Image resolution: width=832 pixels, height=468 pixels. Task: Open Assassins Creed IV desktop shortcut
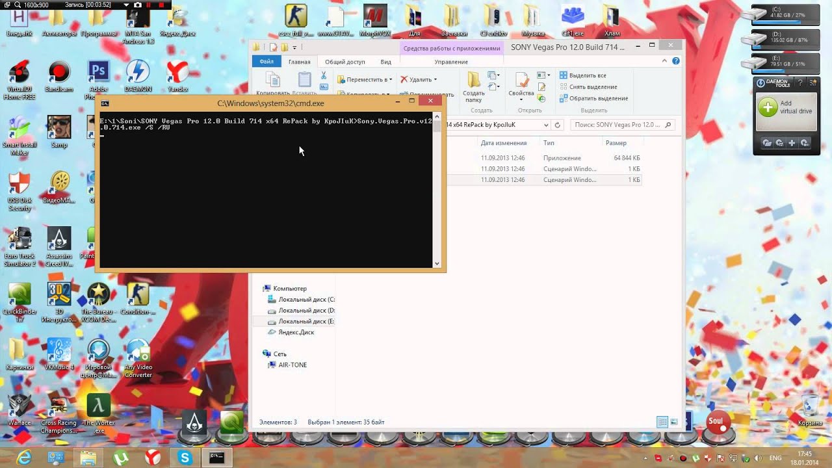(x=59, y=247)
